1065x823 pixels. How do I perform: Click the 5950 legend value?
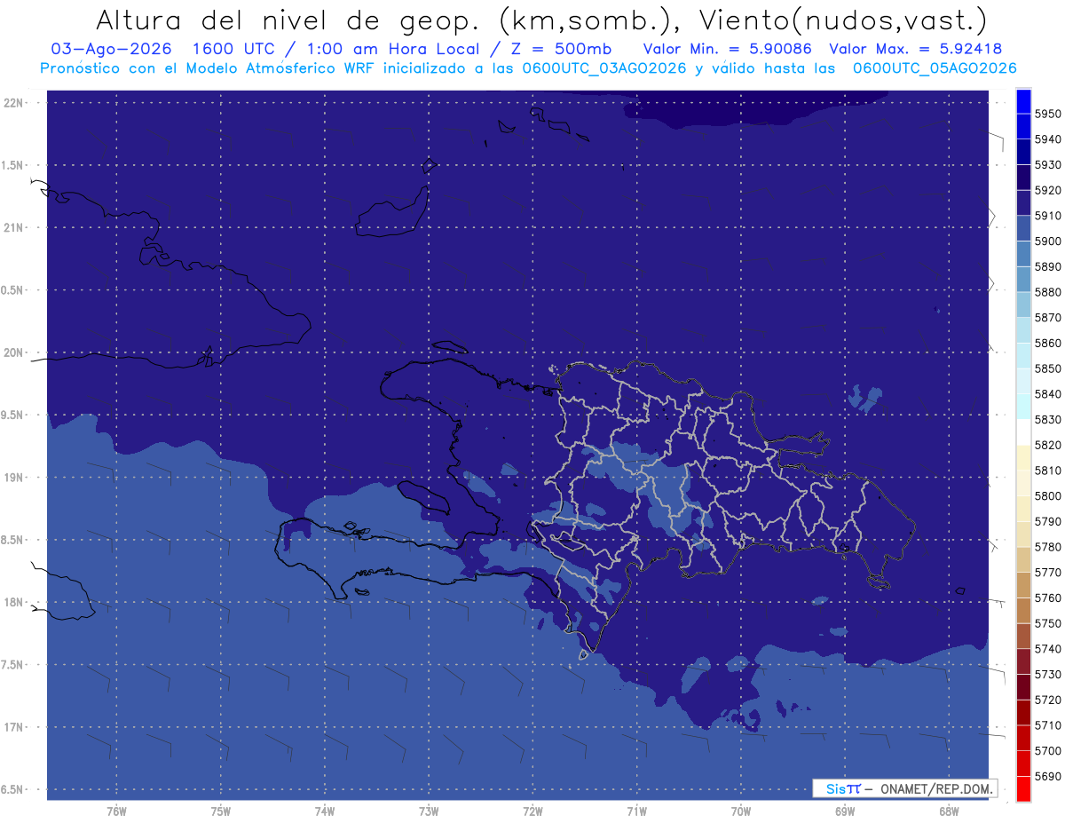coord(1047,114)
